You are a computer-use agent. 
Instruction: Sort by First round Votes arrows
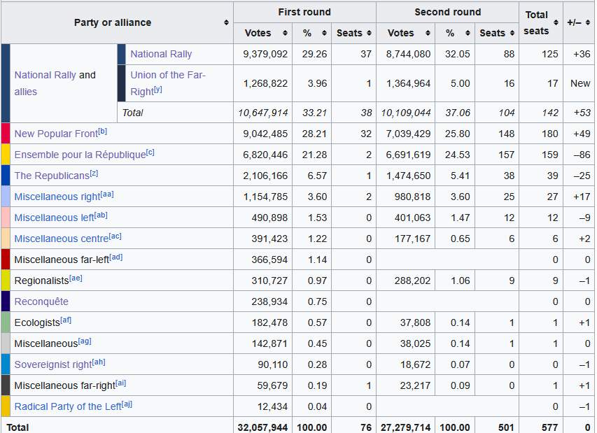(x=285, y=33)
